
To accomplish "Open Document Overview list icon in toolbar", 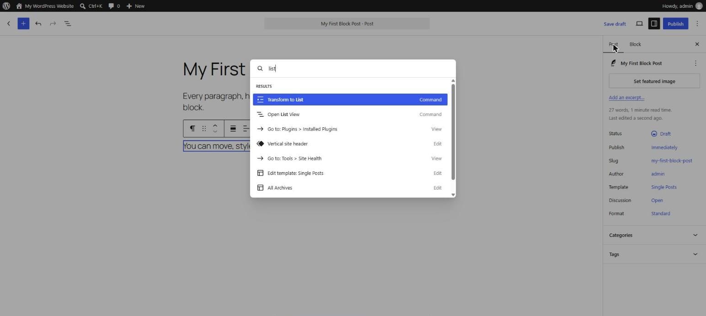I will pyautogui.click(x=68, y=24).
